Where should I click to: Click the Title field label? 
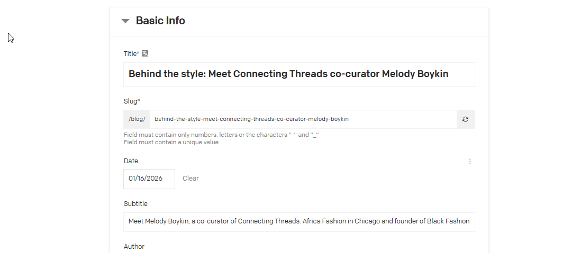[131, 54]
